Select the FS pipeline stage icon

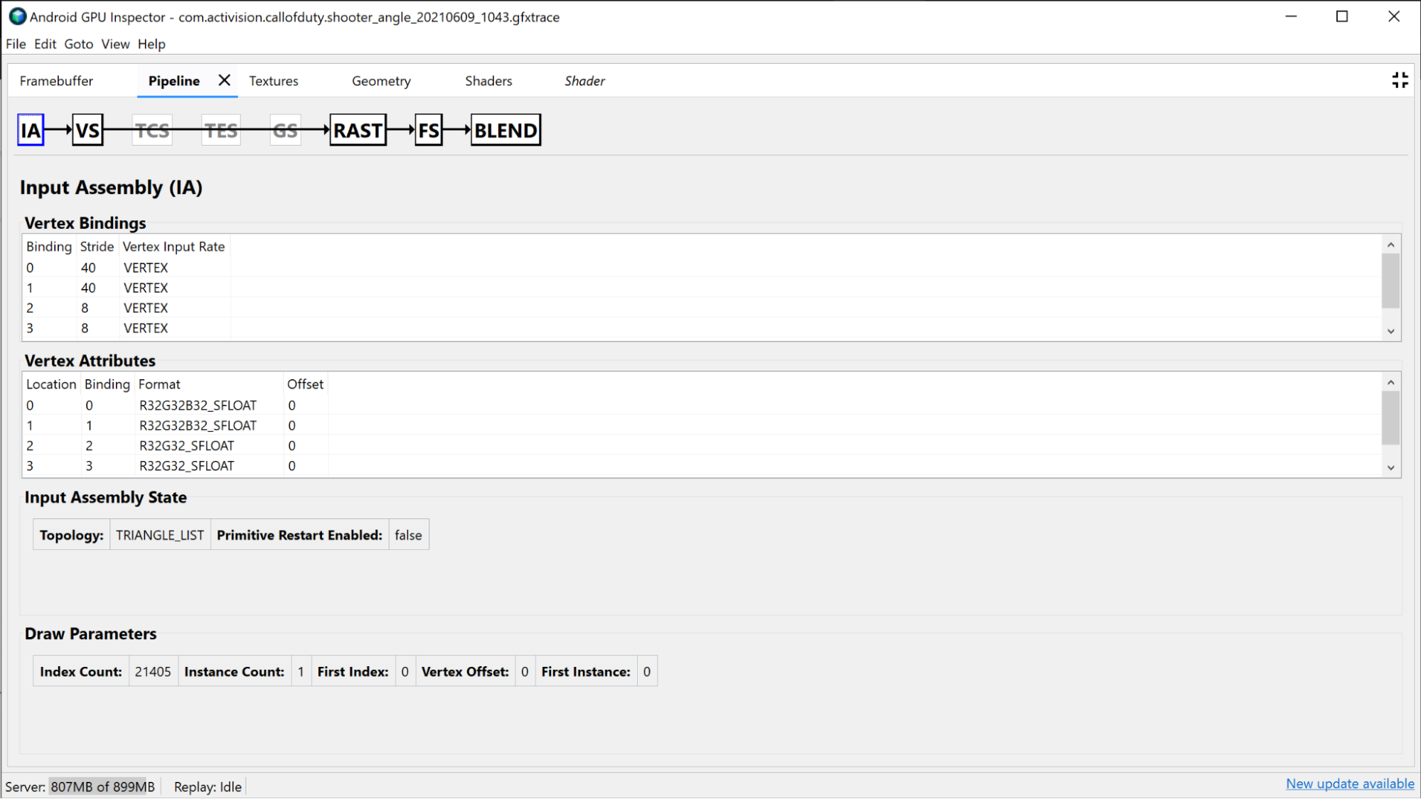pos(427,130)
